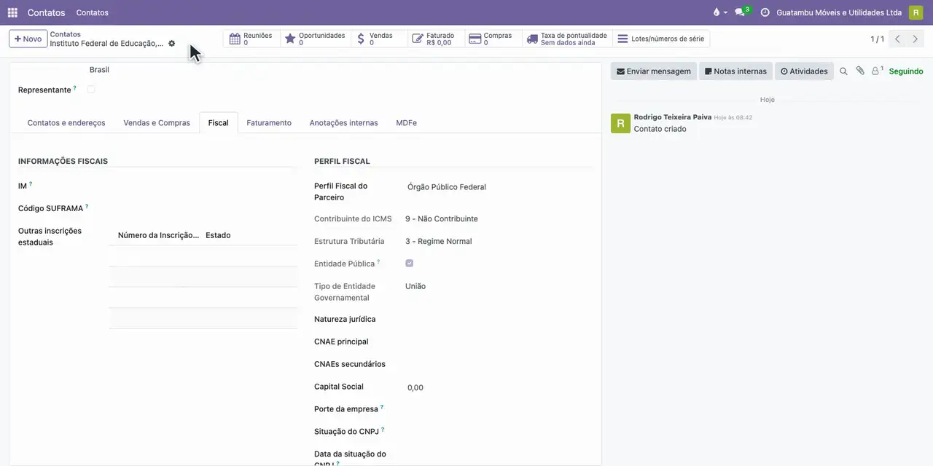Click the Código SUFRAMA input field
The image size is (933, 466).
203,209
